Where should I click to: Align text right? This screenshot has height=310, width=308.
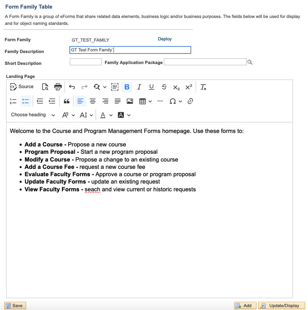[105, 101]
